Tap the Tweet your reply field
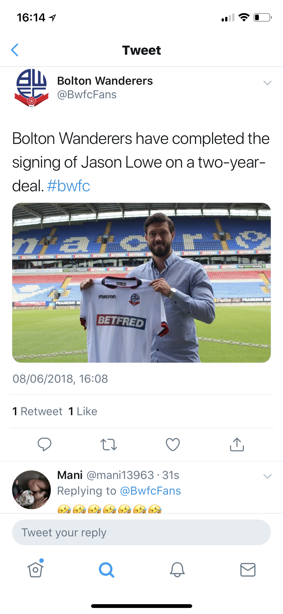This screenshot has width=283, height=614. (x=141, y=532)
